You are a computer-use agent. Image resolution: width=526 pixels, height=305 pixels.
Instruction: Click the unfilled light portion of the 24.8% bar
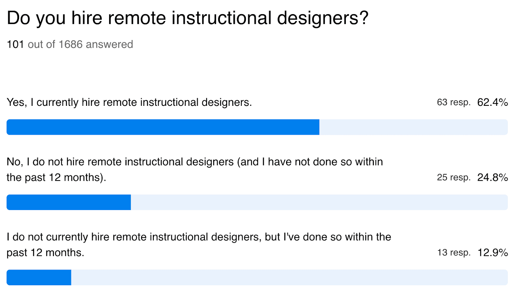[x=319, y=202]
